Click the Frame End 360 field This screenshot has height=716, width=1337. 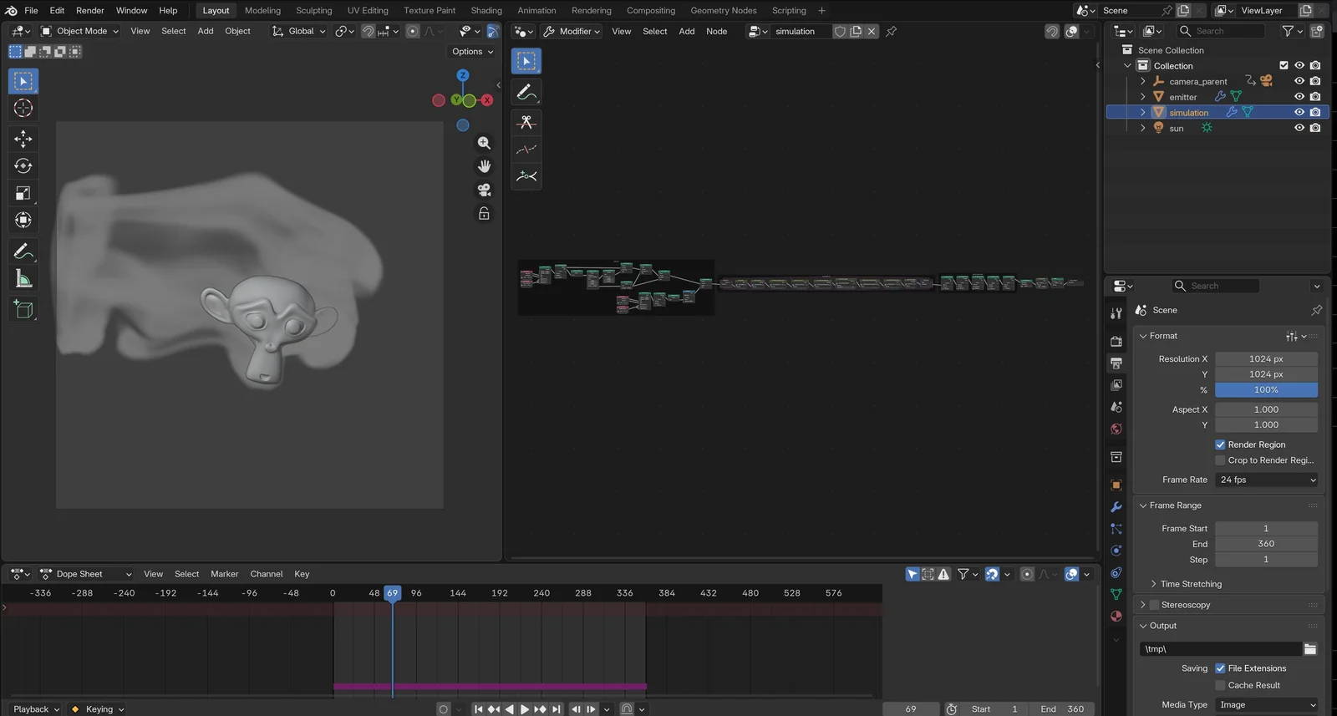click(x=1266, y=544)
